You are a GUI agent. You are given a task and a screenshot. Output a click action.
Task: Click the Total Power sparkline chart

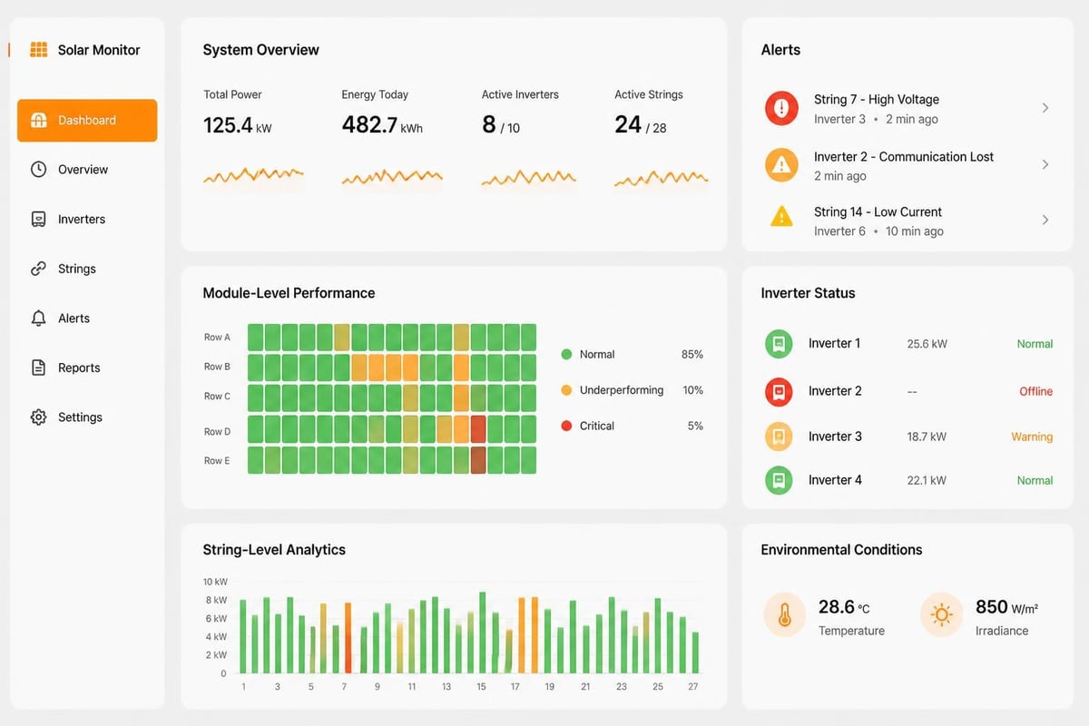tap(253, 176)
